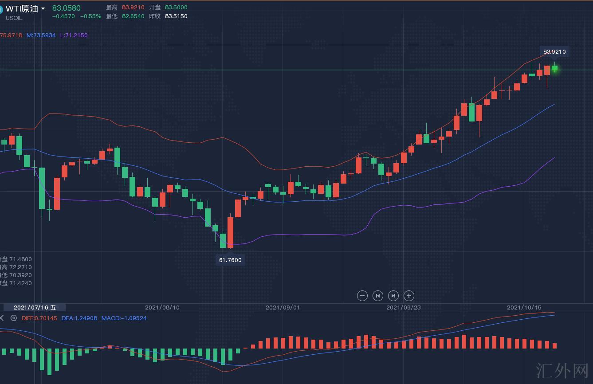Click the 2021/08/10 date on the axis
This screenshot has width=593, height=384.
[x=162, y=307]
